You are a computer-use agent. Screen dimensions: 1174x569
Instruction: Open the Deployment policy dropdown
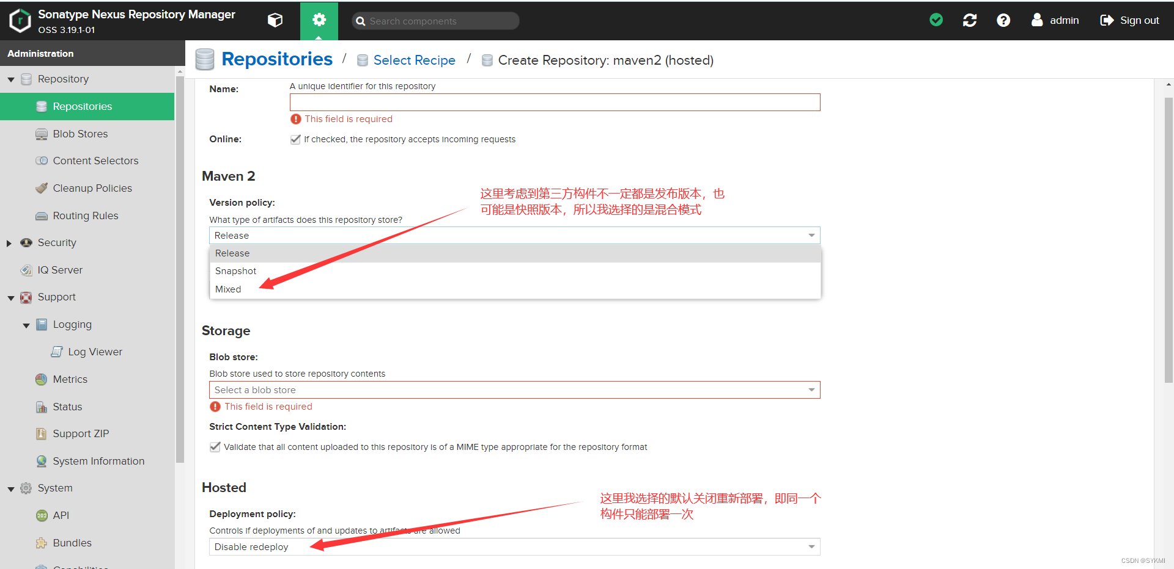coord(514,547)
